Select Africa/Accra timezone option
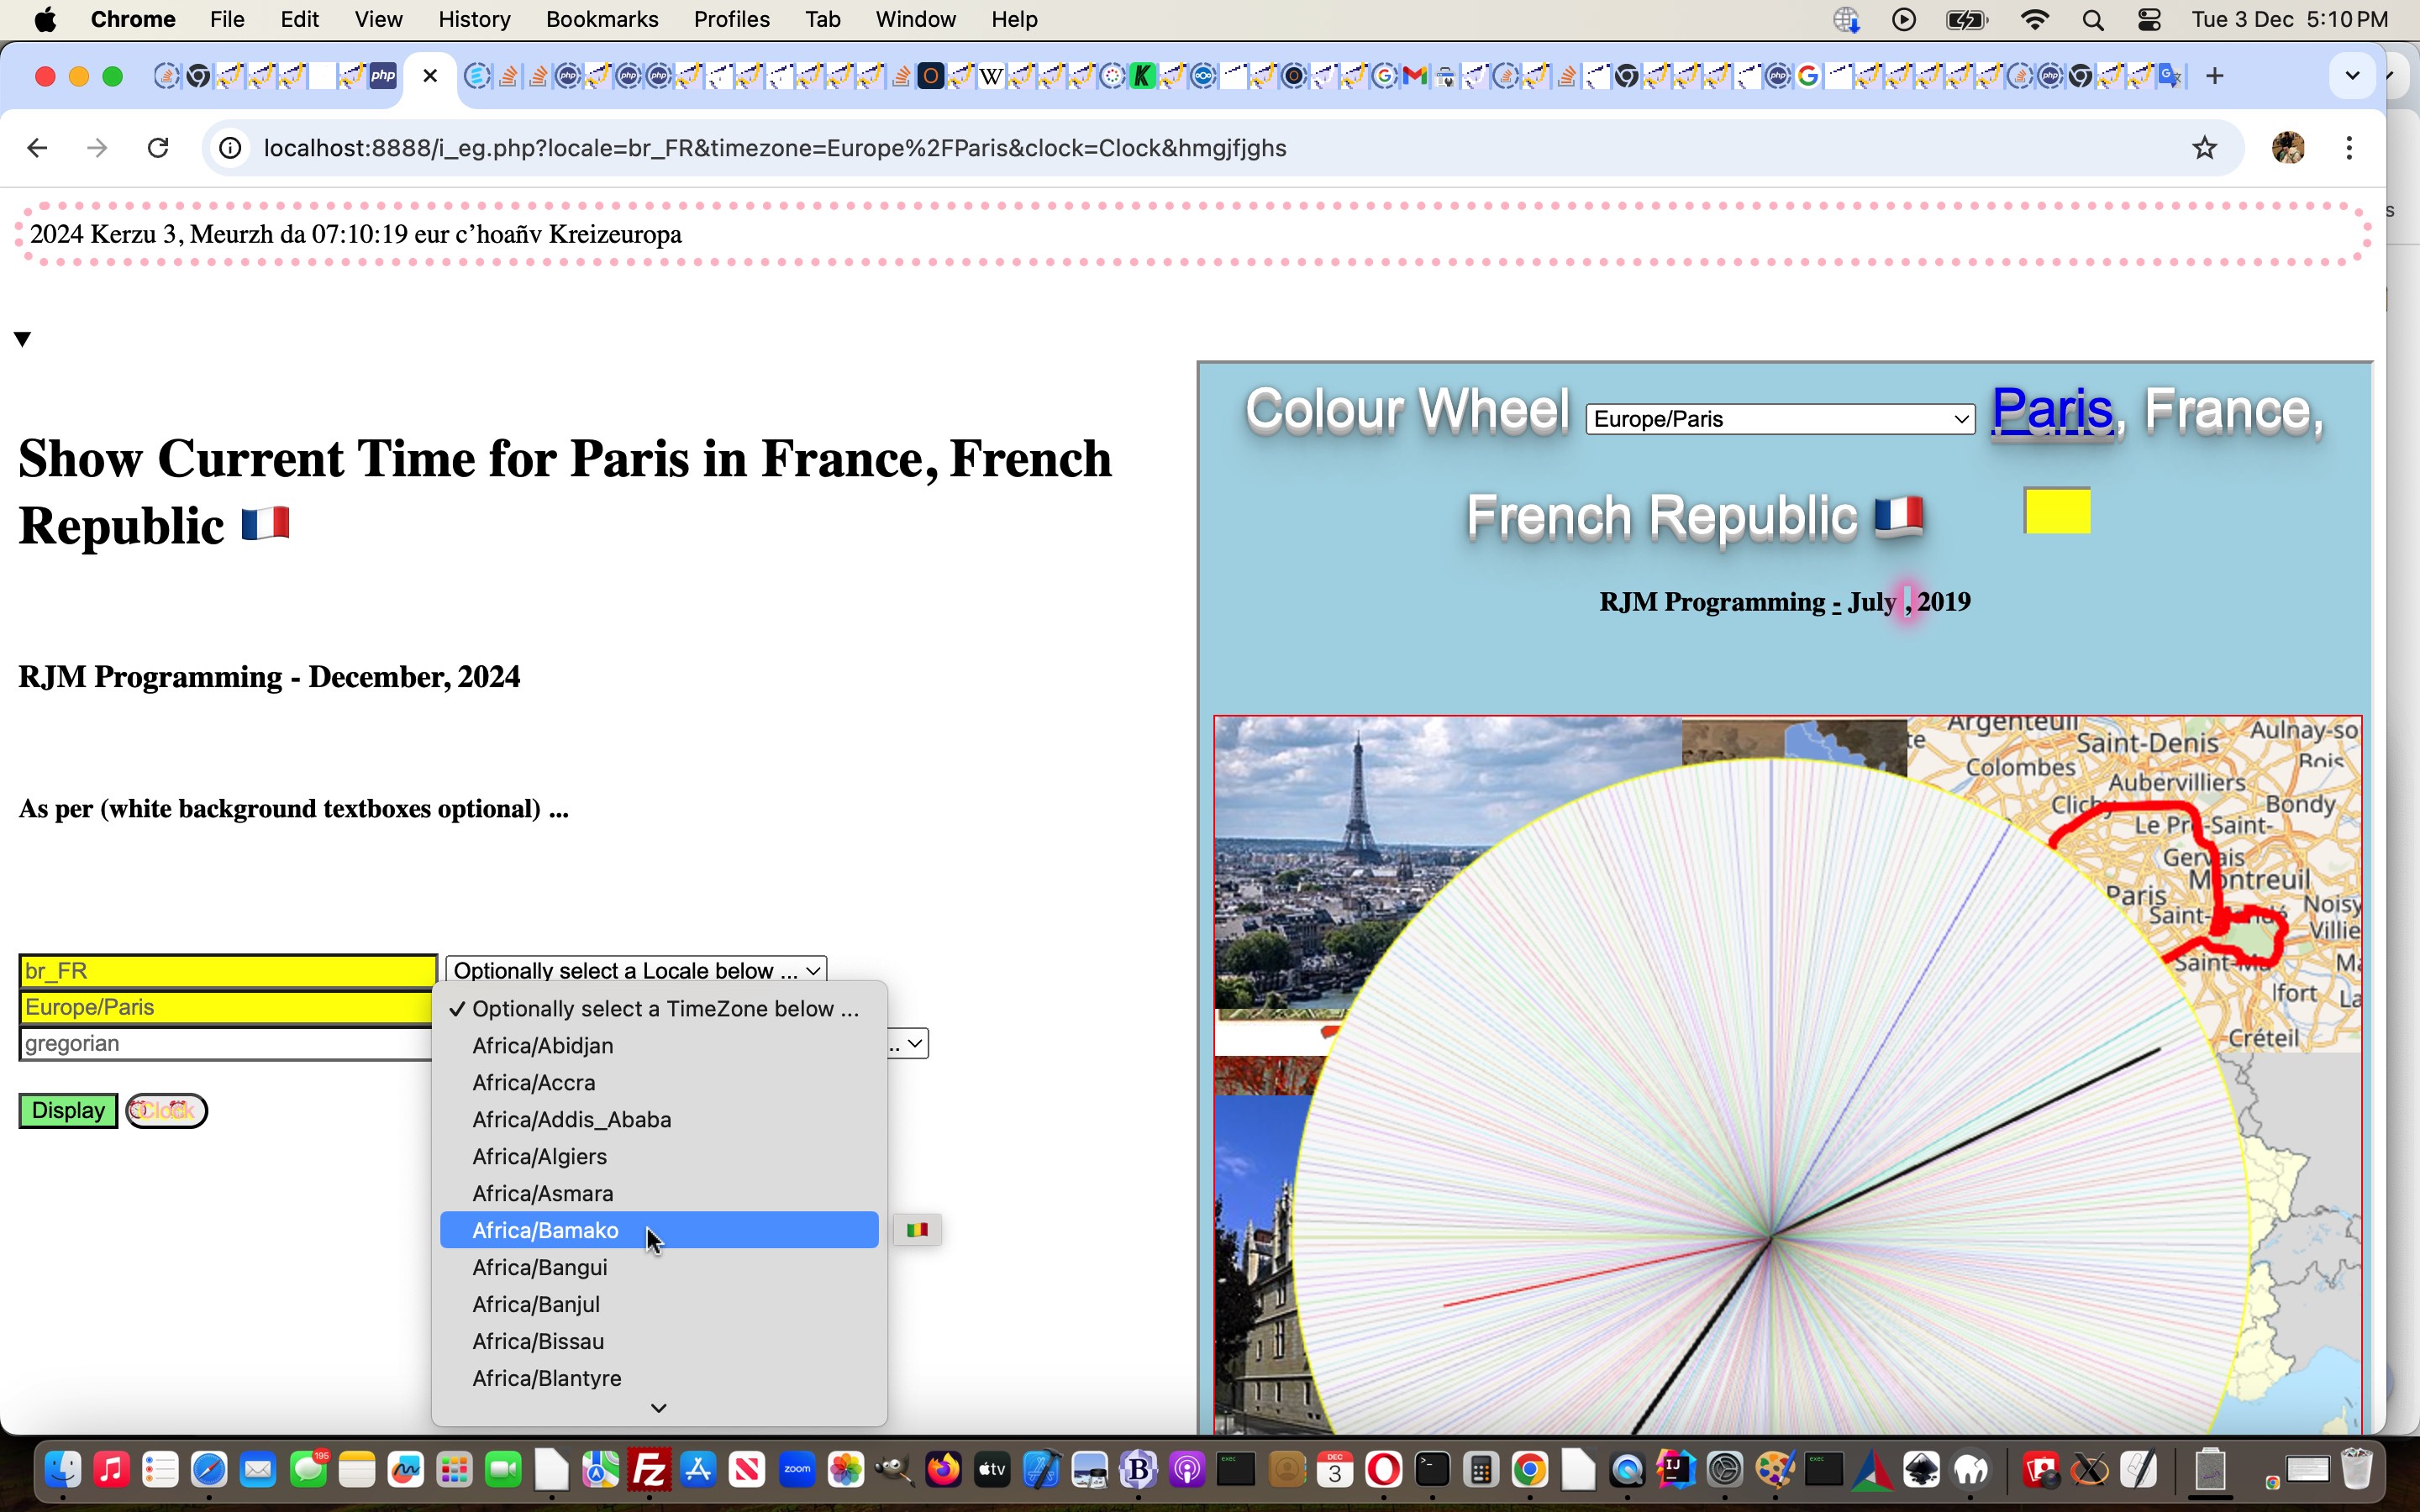Image resolution: width=2420 pixels, height=1512 pixels. coord(659,1083)
